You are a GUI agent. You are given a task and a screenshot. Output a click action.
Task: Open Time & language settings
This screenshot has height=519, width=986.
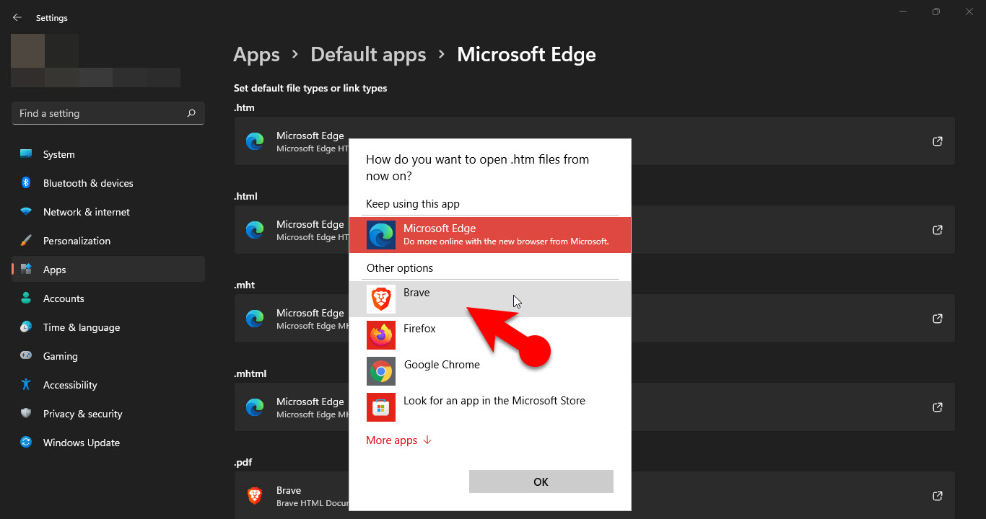click(108, 327)
